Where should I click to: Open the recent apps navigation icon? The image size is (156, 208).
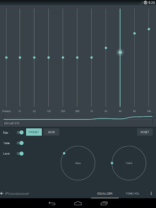pos(104,203)
